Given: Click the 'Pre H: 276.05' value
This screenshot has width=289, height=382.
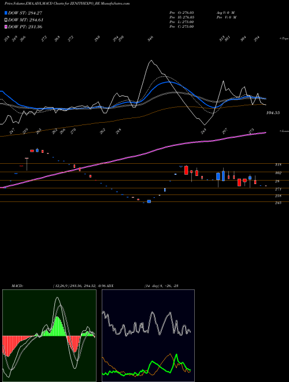Looking at the screenshot, I should tap(181, 17).
